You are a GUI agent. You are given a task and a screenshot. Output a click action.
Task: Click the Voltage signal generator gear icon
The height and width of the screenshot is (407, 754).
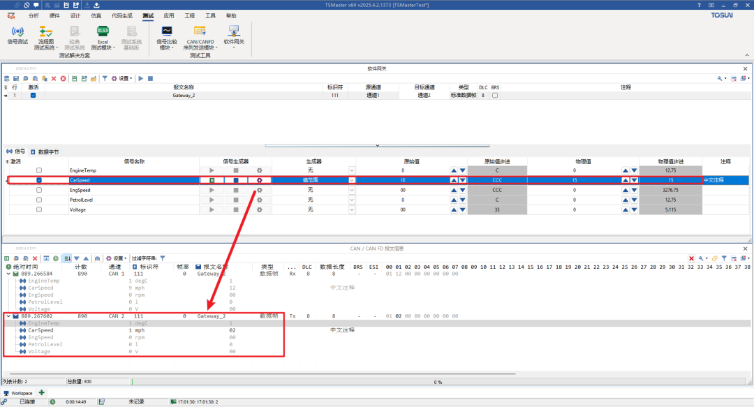(x=260, y=209)
